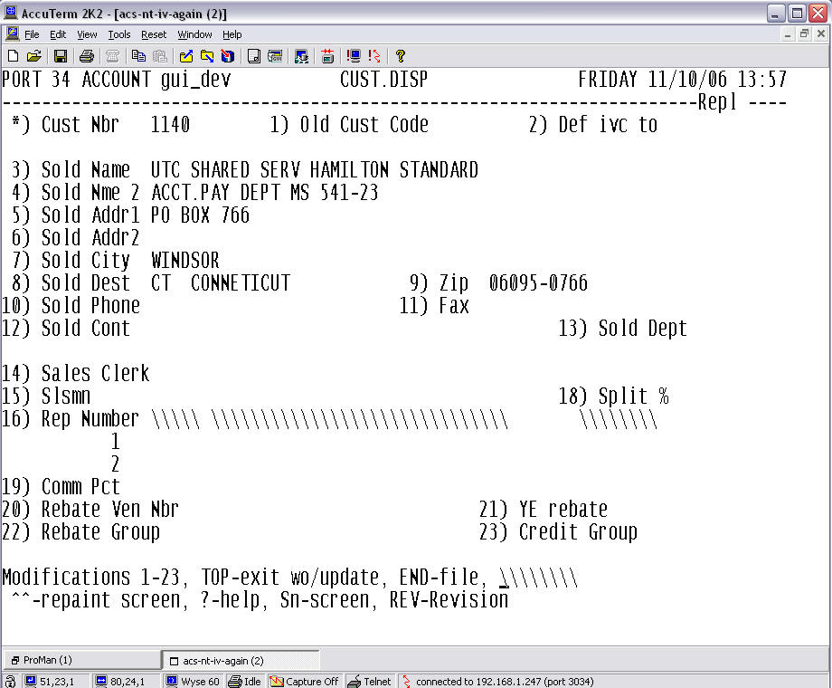Click the Copy toolbar icon
Screen dimensions: 832x688
click(x=138, y=56)
